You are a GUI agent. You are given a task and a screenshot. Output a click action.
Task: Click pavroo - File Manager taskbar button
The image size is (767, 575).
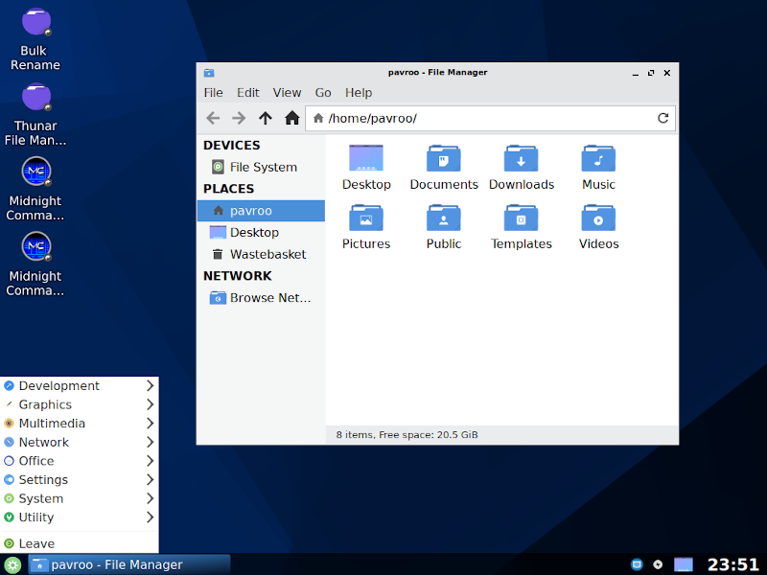click(x=129, y=564)
